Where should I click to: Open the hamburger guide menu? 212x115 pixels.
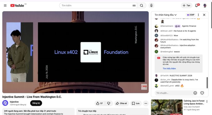pyautogui.click(x=5, y=6)
